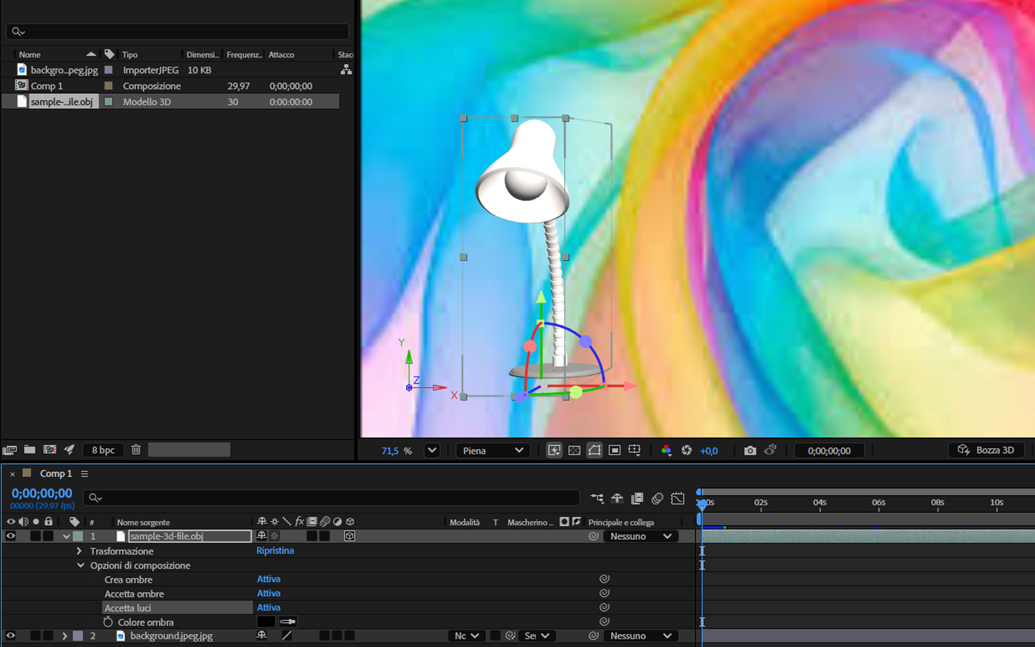Toggle mask and shape path visibility

coord(594,450)
